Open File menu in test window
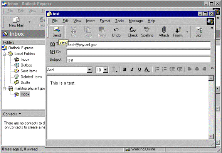 (x=55, y=21)
